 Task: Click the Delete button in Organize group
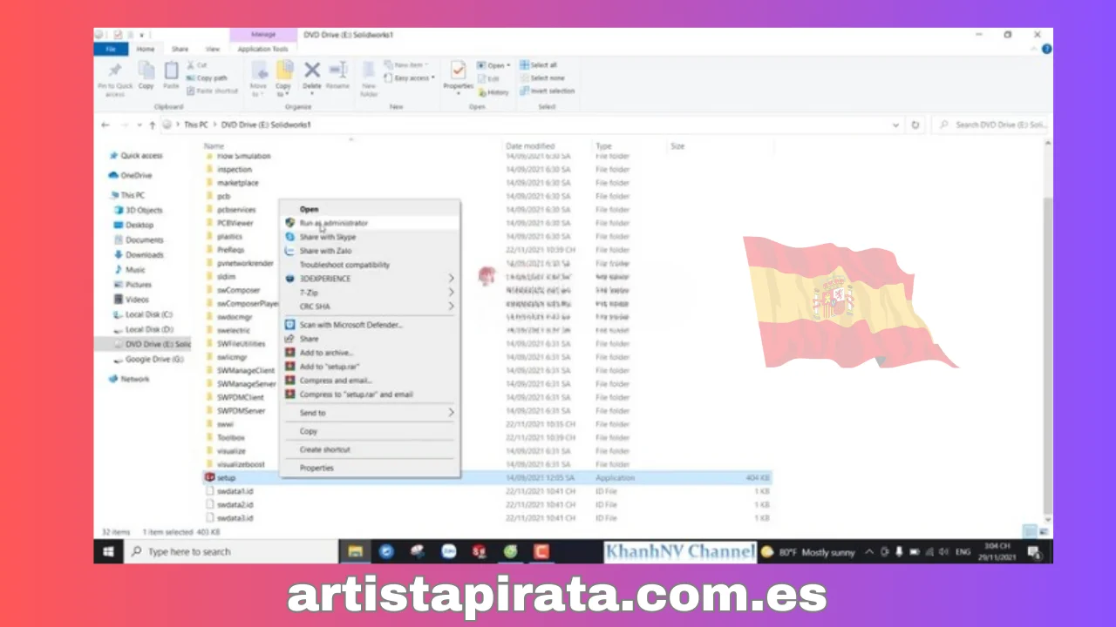311,76
